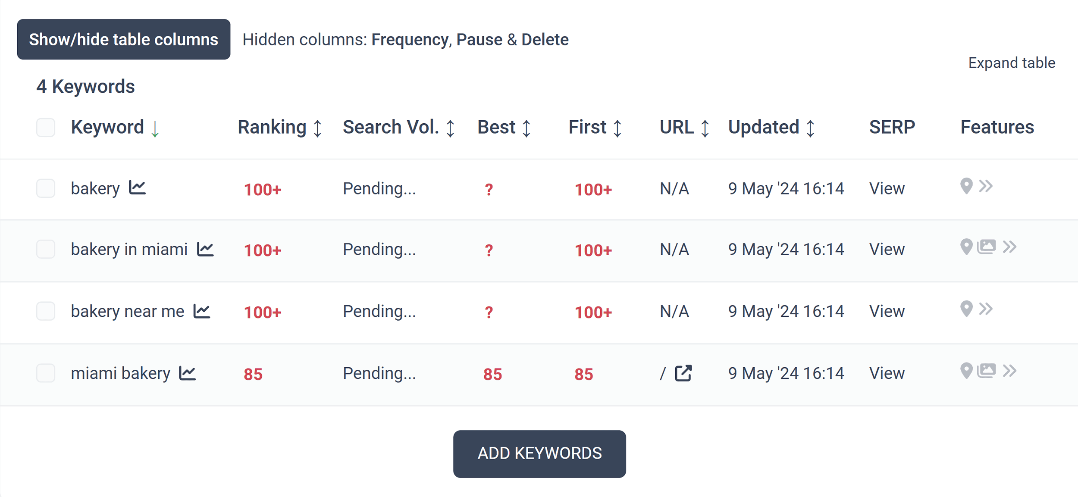This screenshot has height=497, width=1078.
Task: Click "Expand table" to enlarge the table
Action: pyautogui.click(x=1012, y=63)
